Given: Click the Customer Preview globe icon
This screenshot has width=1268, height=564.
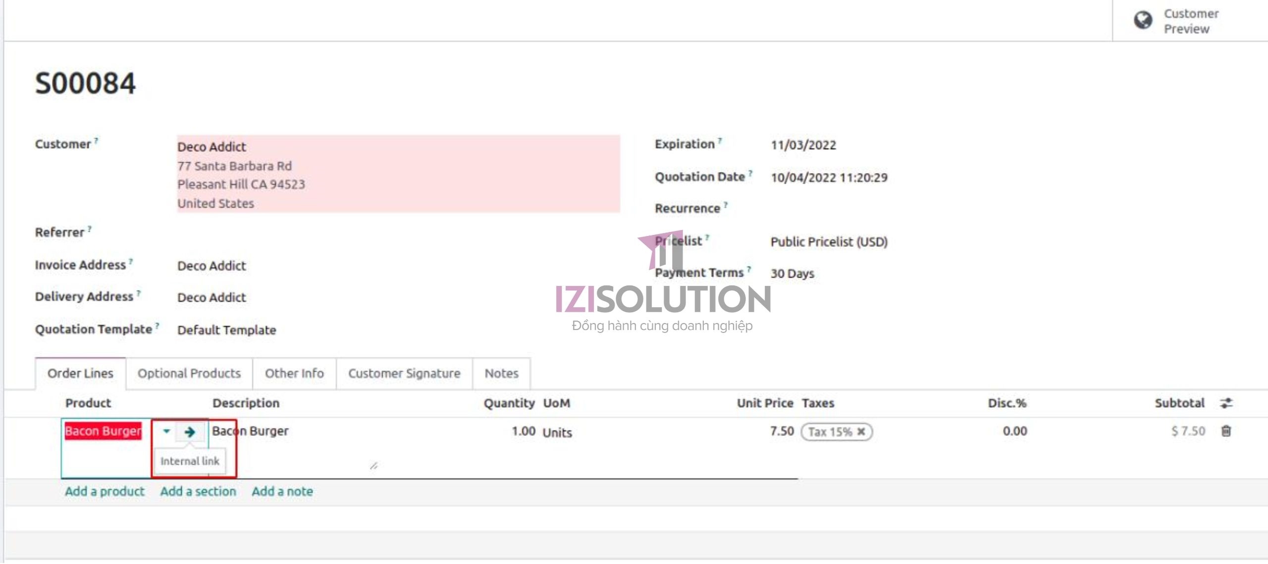Looking at the screenshot, I should pyautogui.click(x=1143, y=21).
